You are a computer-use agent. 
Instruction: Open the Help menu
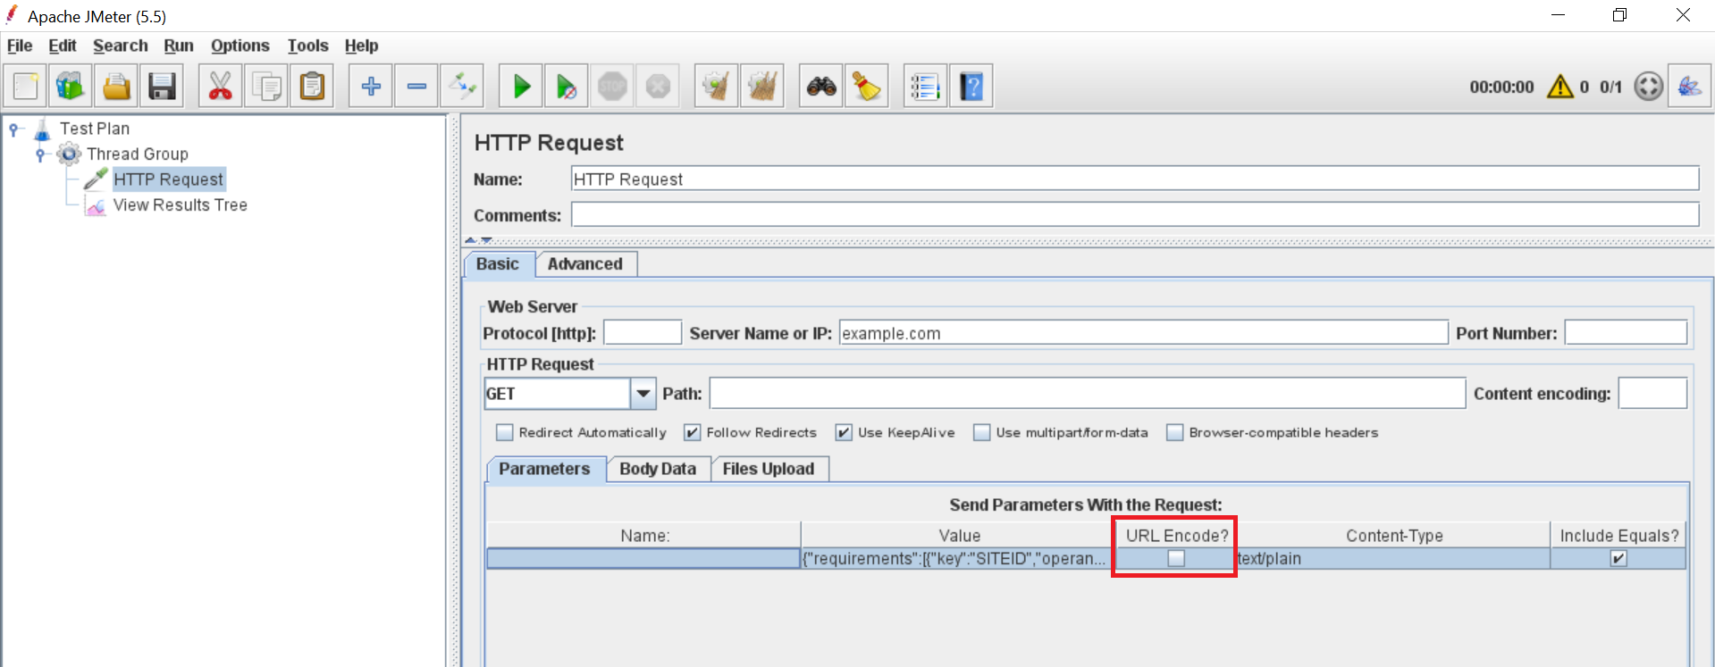click(x=362, y=46)
